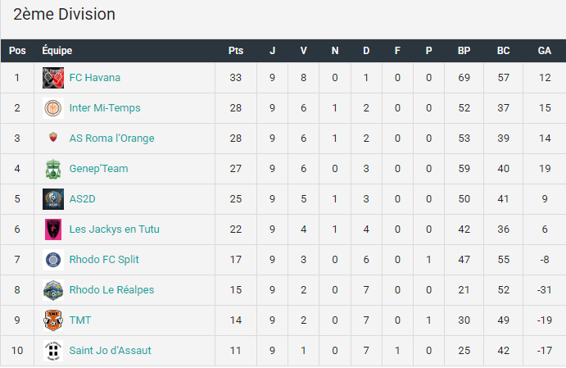Click the BP column header
This screenshot has height=368, width=566.
pyautogui.click(x=464, y=51)
